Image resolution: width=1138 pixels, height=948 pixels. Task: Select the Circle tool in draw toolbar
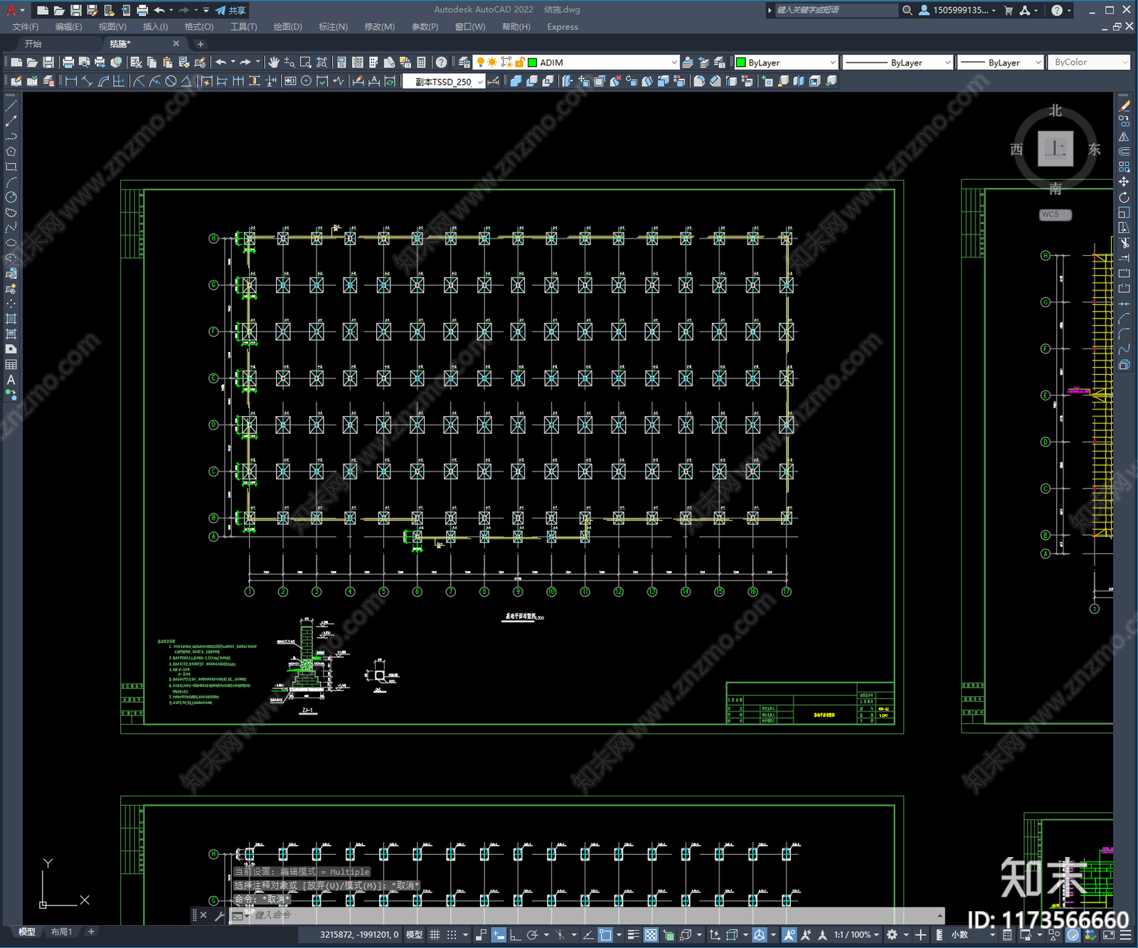click(11, 198)
